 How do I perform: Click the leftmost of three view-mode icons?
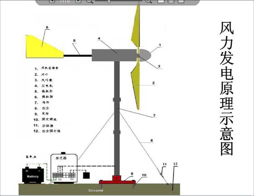[161, 1]
